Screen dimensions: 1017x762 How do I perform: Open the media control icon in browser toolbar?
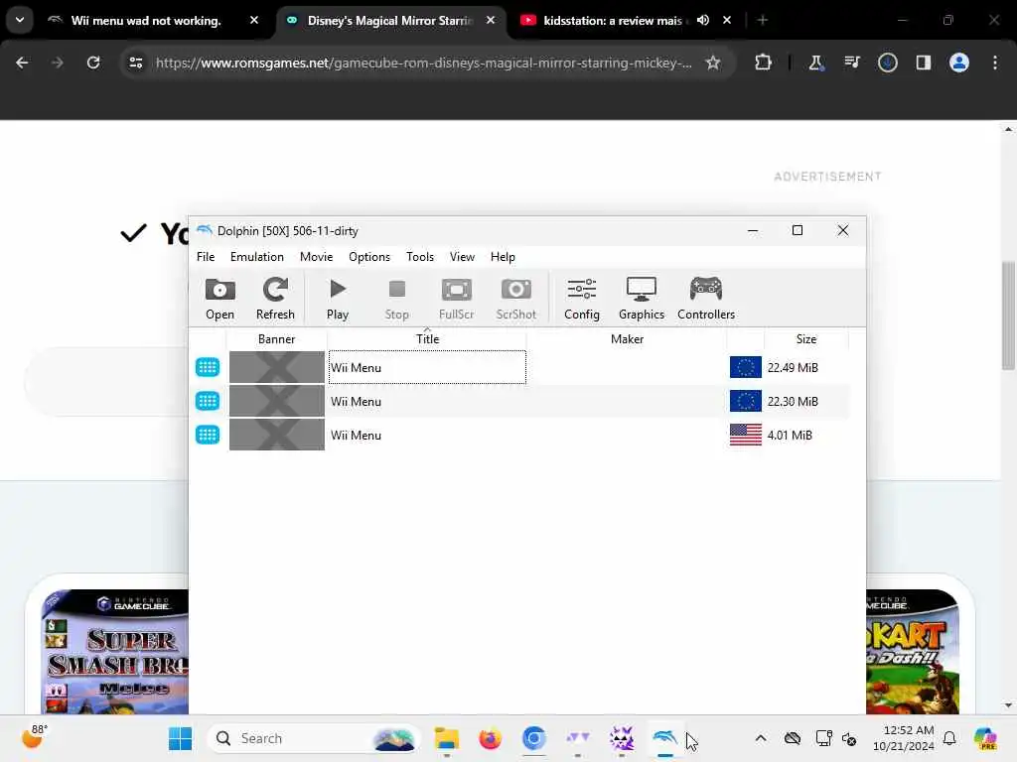click(852, 63)
